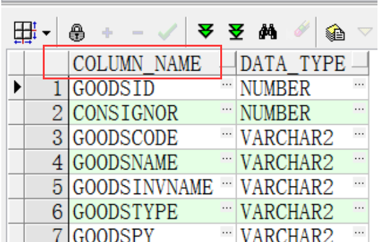
Task: Click the minus delete record icon
Action: click(x=138, y=33)
